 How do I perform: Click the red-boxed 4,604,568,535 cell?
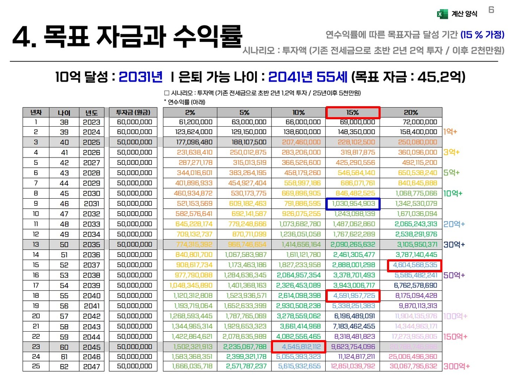(x=414, y=265)
